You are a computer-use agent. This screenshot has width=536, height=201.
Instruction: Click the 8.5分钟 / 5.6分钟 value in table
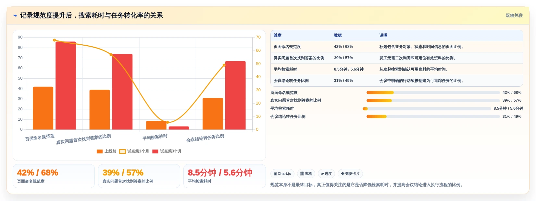(349, 69)
